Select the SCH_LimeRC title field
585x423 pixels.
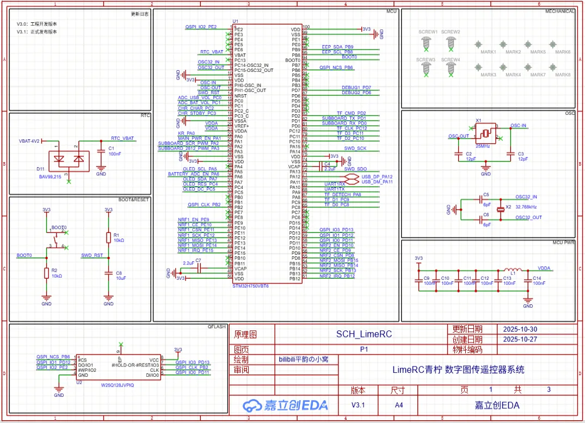pos(364,334)
